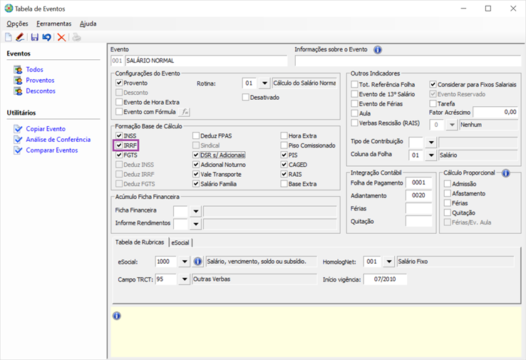Click the Análise de Conferência checkmark icon
The width and height of the screenshot is (526, 360).
pos(18,140)
